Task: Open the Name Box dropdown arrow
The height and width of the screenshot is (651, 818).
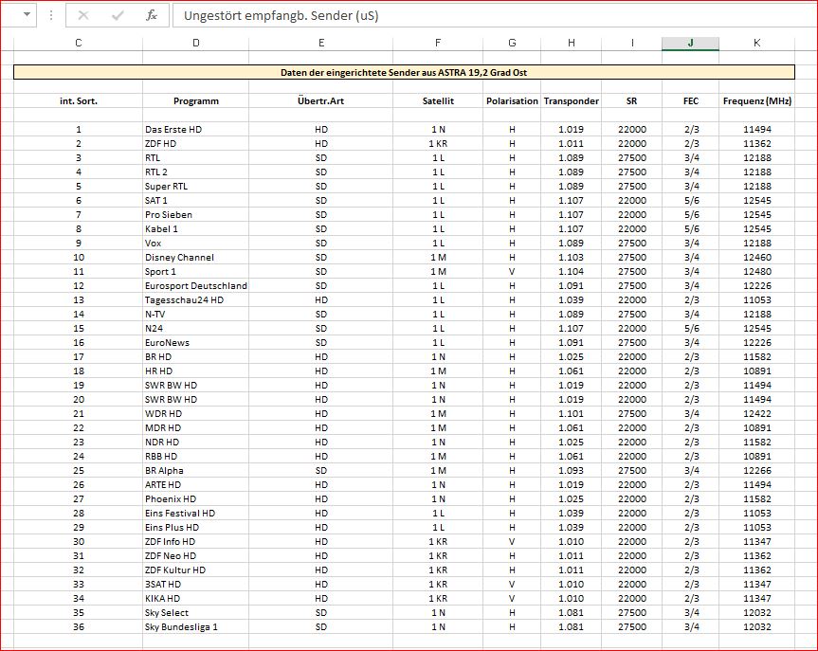Action: point(26,16)
